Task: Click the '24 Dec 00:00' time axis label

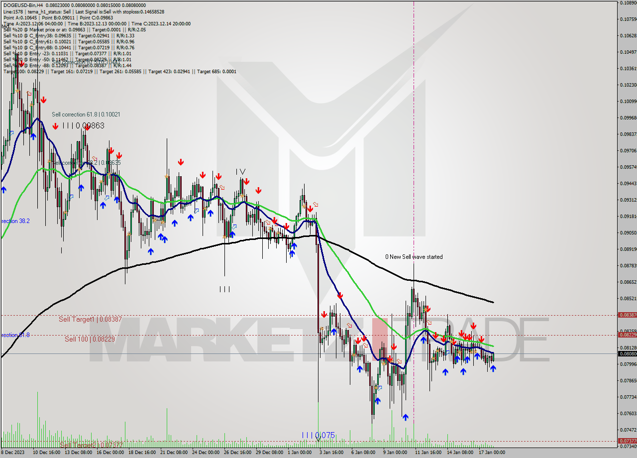Action: (x=206, y=453)
